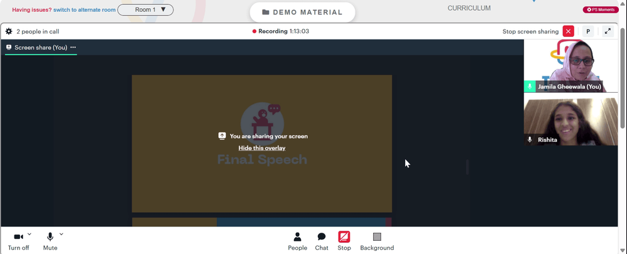Click 'Having issues?' text
The width and height of the screenshot is (627, 254).
tap(31, 9)
